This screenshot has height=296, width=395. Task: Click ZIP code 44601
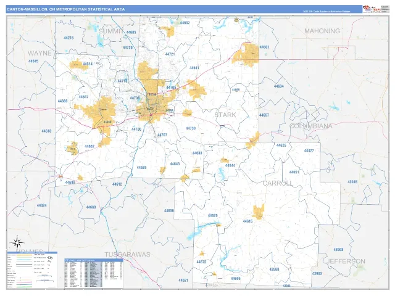(x=264, y=47)
